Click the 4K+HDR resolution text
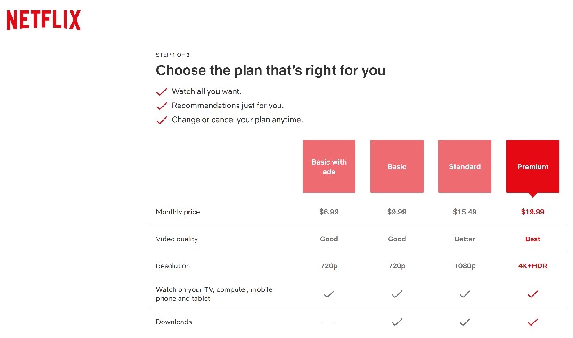Image resolution: width=573 pixels, height=338 pixels. point(532,265)
